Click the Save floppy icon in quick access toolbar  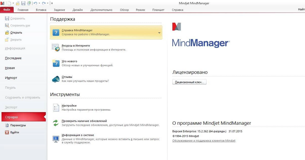pyautogui.click(x=23, y=3)
